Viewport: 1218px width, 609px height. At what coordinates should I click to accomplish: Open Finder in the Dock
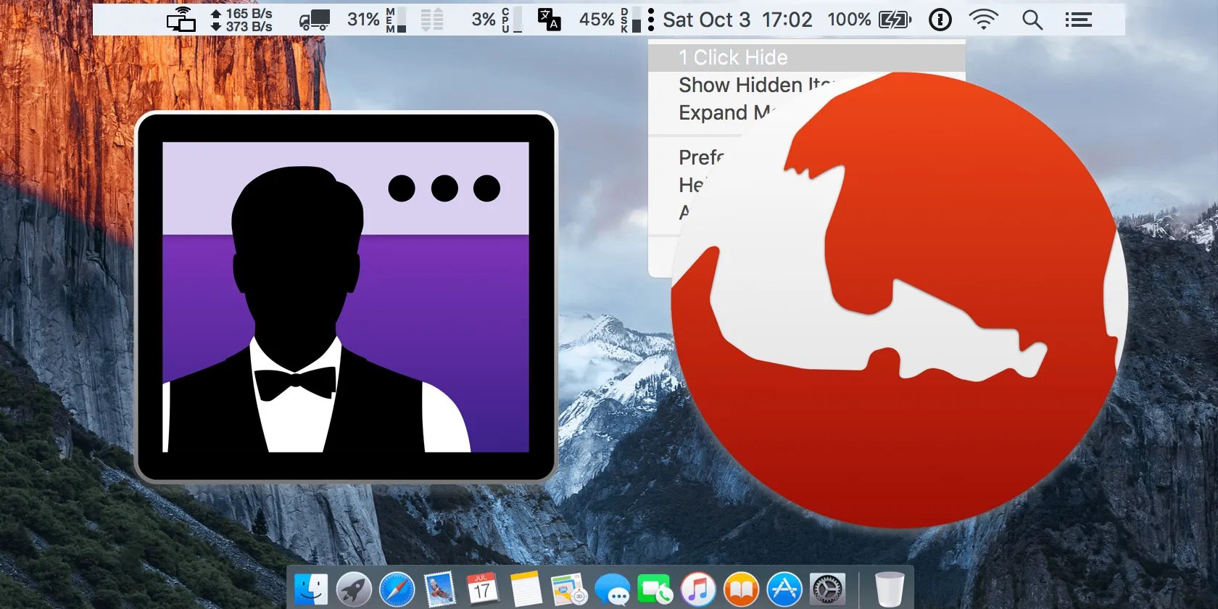[311, 589]
